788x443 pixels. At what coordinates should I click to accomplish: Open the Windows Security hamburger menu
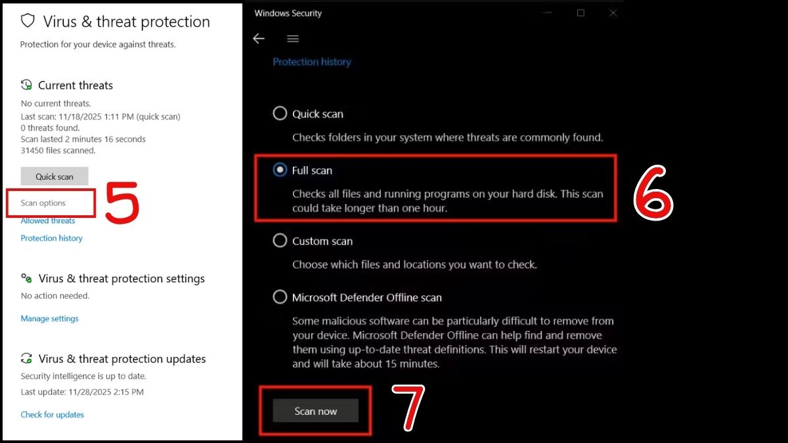coord(293,39)
